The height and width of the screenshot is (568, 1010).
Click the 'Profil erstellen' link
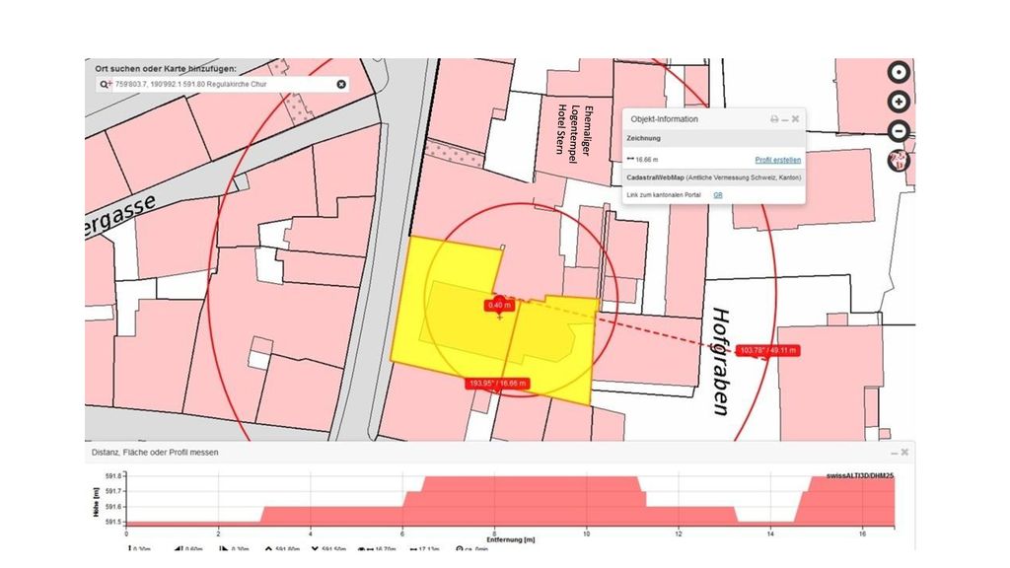778,160
